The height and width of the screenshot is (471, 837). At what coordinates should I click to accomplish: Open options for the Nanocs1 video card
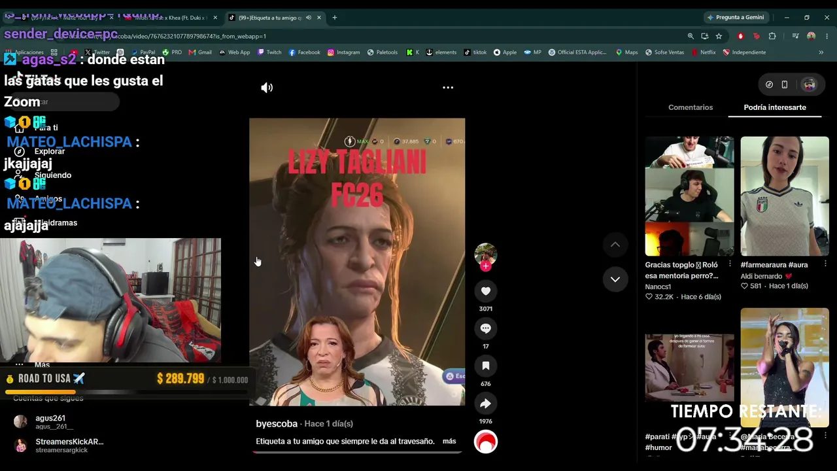pos(730,264)
